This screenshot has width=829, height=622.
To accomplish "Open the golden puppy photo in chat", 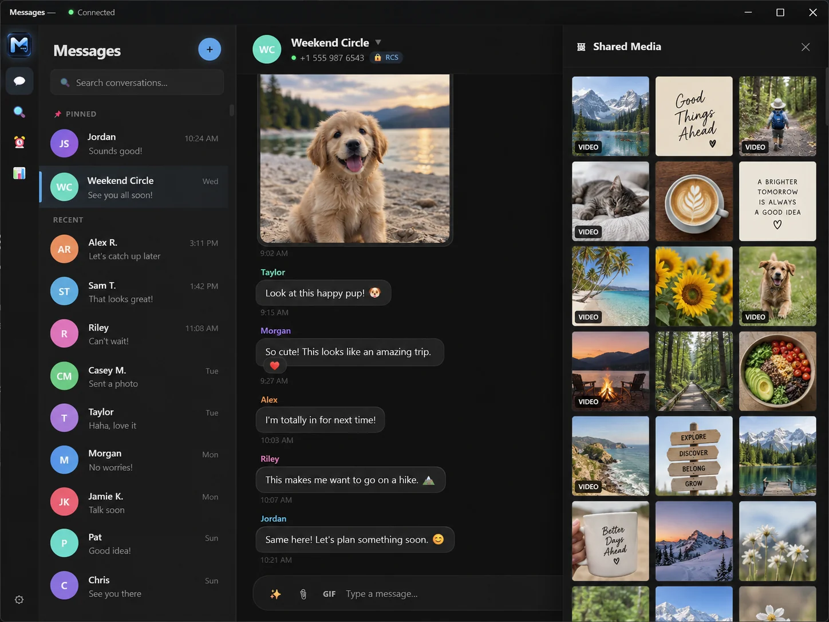I will 355,159.
